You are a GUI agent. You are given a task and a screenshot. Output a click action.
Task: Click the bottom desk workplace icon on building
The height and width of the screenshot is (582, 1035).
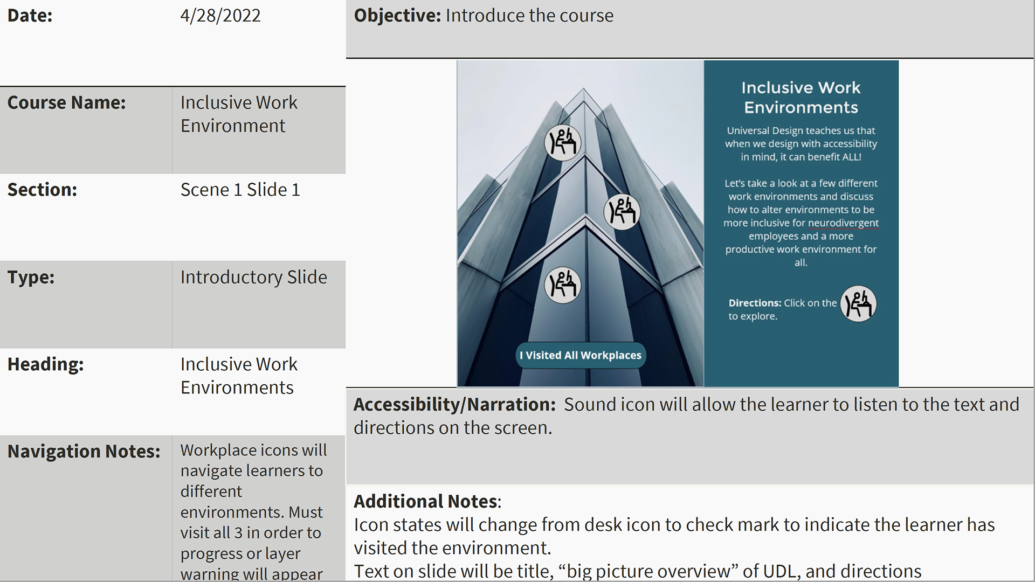[563, 285]
